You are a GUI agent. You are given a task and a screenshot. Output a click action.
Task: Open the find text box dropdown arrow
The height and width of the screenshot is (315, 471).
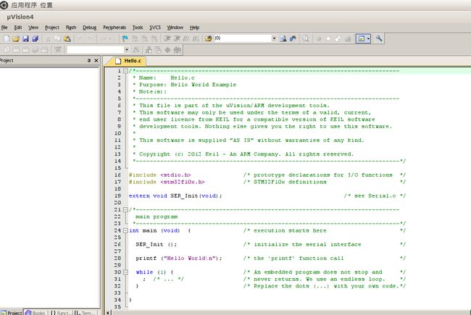(274, 38)
